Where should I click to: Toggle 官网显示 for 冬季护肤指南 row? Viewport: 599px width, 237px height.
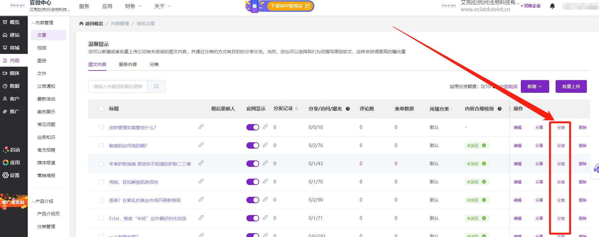[x=252, y=164]
